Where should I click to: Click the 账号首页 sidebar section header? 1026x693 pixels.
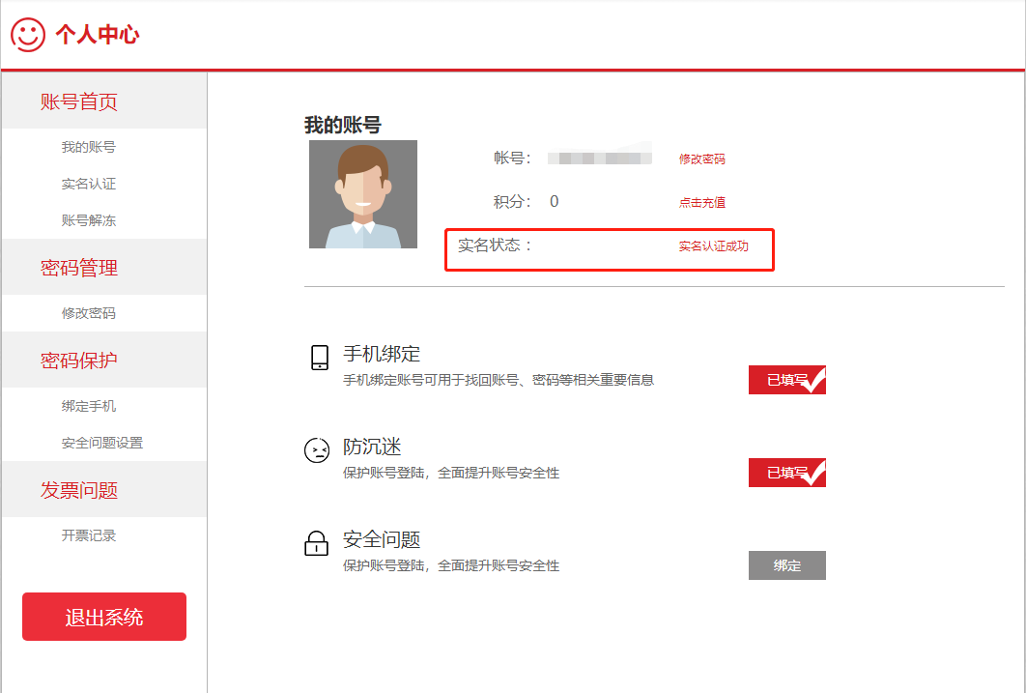pyautogui.click(x=79, y=102)
